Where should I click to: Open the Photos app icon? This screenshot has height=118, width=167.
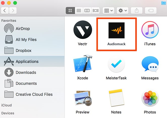pos(150,98)
